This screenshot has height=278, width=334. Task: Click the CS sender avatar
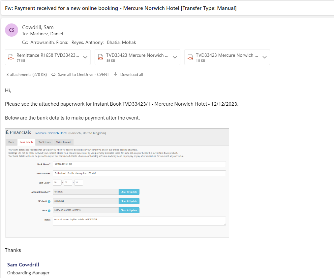[x=12, y=30]
